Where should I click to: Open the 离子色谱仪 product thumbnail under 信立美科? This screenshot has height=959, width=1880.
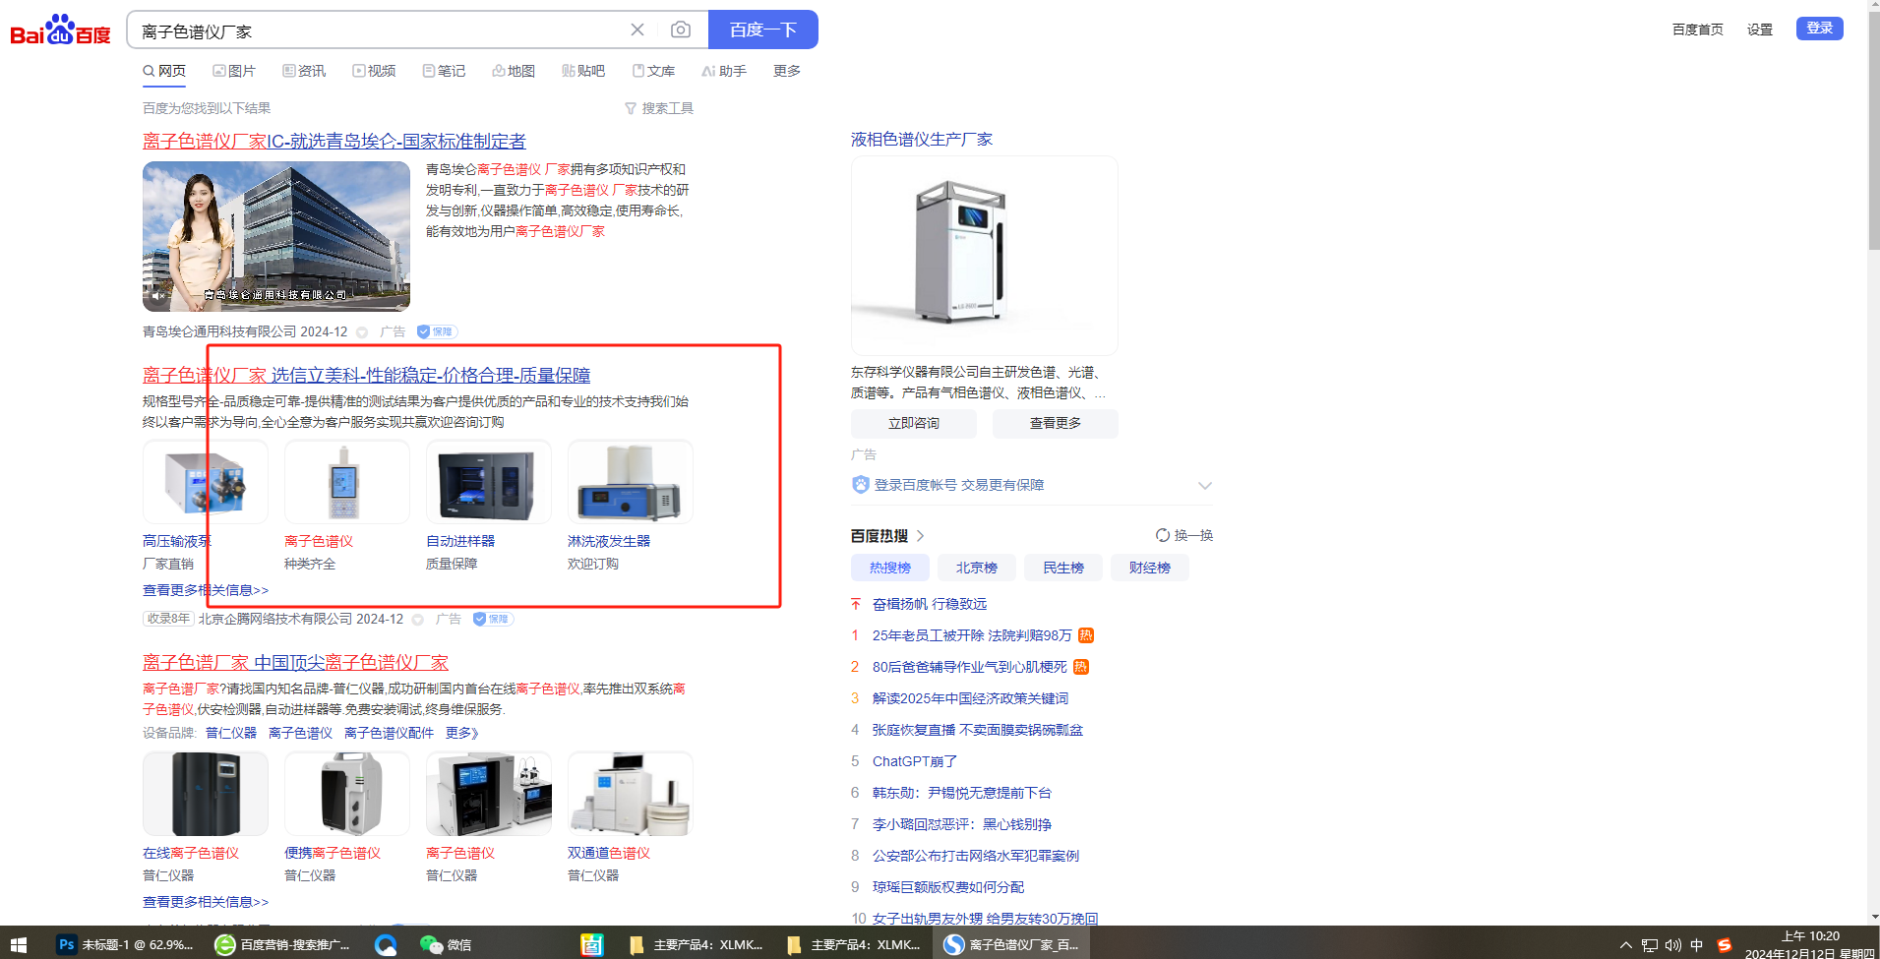347,482
